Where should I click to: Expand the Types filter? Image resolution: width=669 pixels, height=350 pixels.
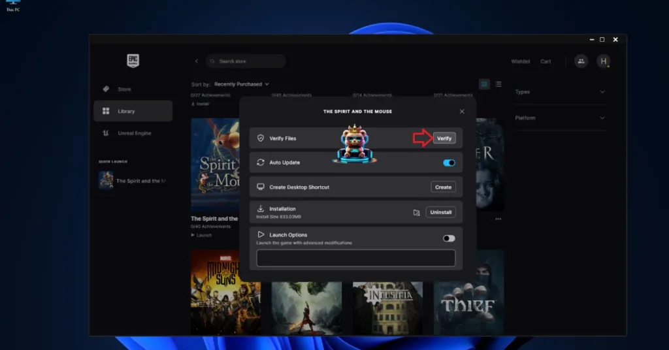pyautogui.click(x=560, y=91)
